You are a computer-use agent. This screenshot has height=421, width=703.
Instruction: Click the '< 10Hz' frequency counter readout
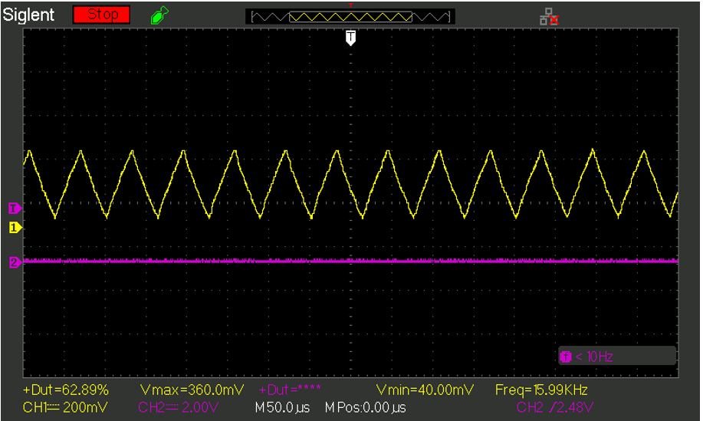pos(594,357)
